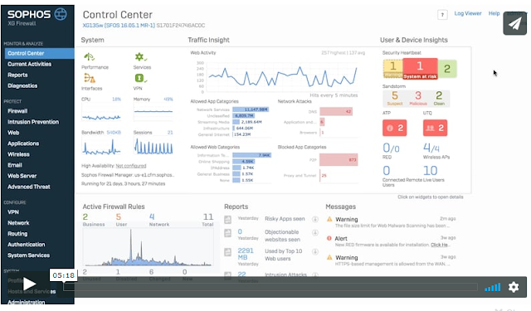Open Wireless APs 4/4 widget

(x=436, y=150)
